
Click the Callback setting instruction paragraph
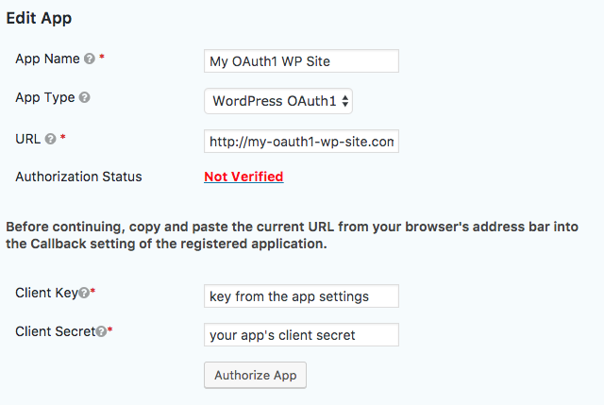click(x=293, y=236)
